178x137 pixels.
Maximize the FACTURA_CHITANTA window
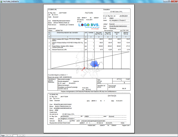coord(169,1)
